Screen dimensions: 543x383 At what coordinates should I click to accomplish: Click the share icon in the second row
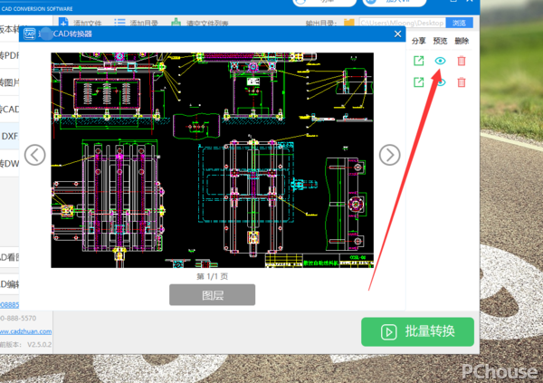[419, 82]
